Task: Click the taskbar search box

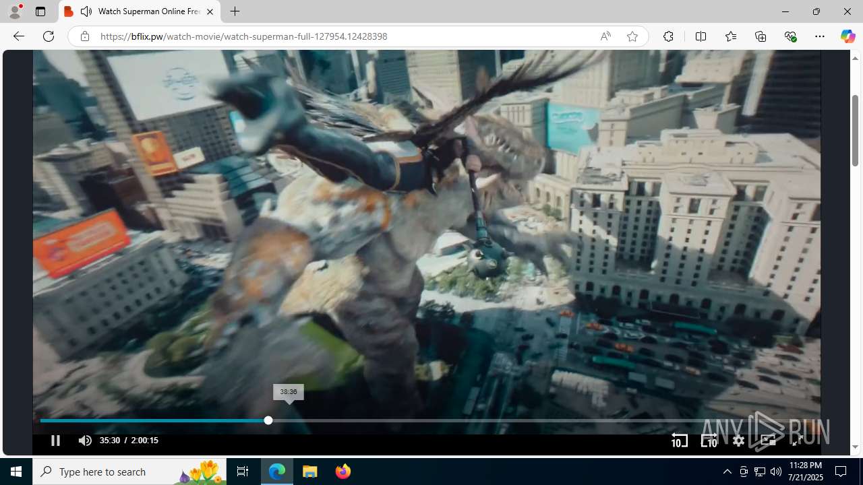Action: pyautogui.click(x=129, y=472)
